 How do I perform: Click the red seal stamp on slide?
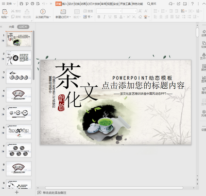click(61, 103)
